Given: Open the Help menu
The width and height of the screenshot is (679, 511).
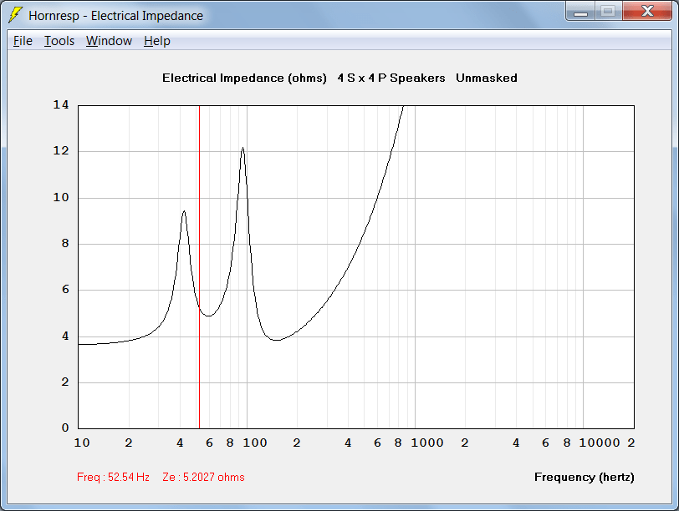Looking at the screenshot, I should point(156,41).
